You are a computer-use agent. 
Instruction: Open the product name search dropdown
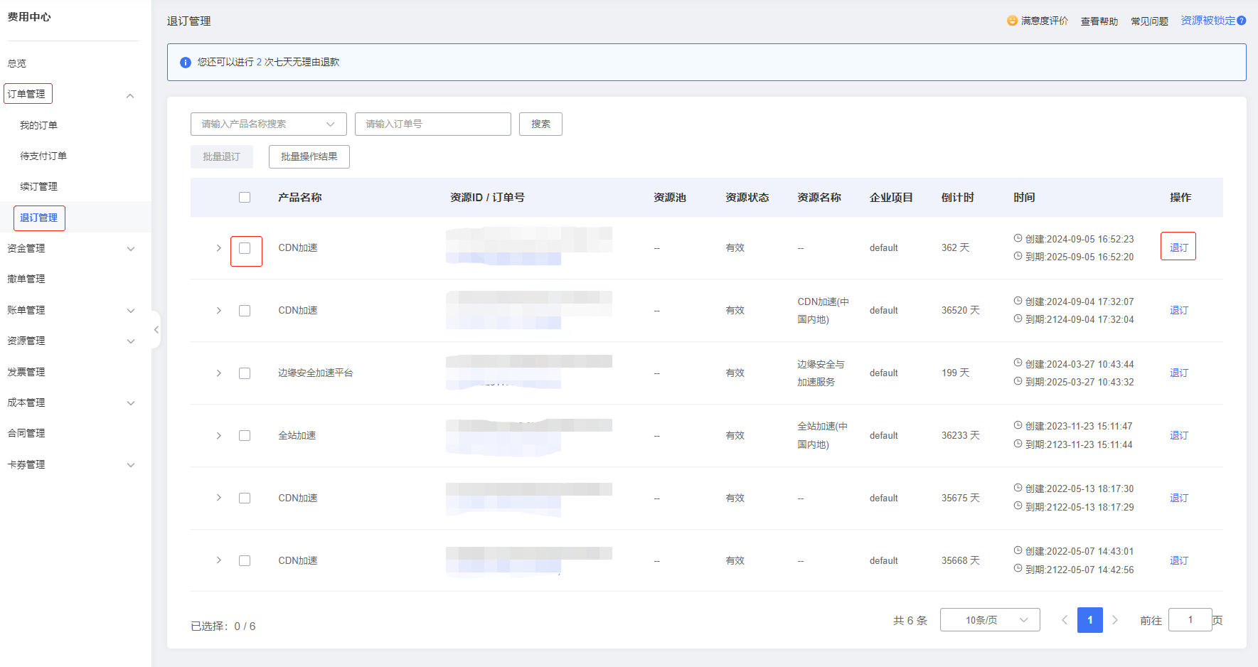tap(269, 124)
